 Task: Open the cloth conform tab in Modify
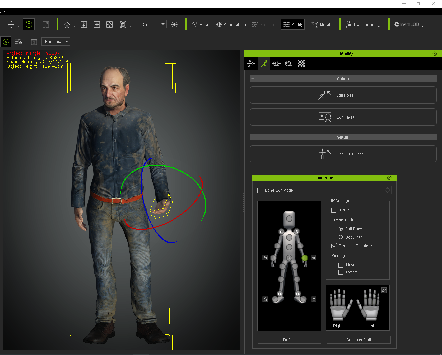coord(276,63)
